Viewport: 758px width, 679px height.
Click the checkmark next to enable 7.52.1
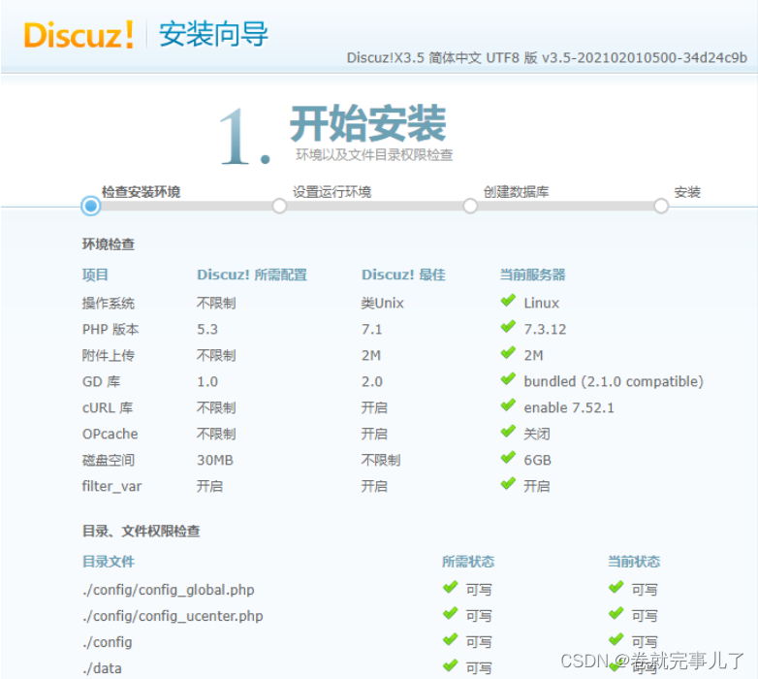[x=508, y=405]
